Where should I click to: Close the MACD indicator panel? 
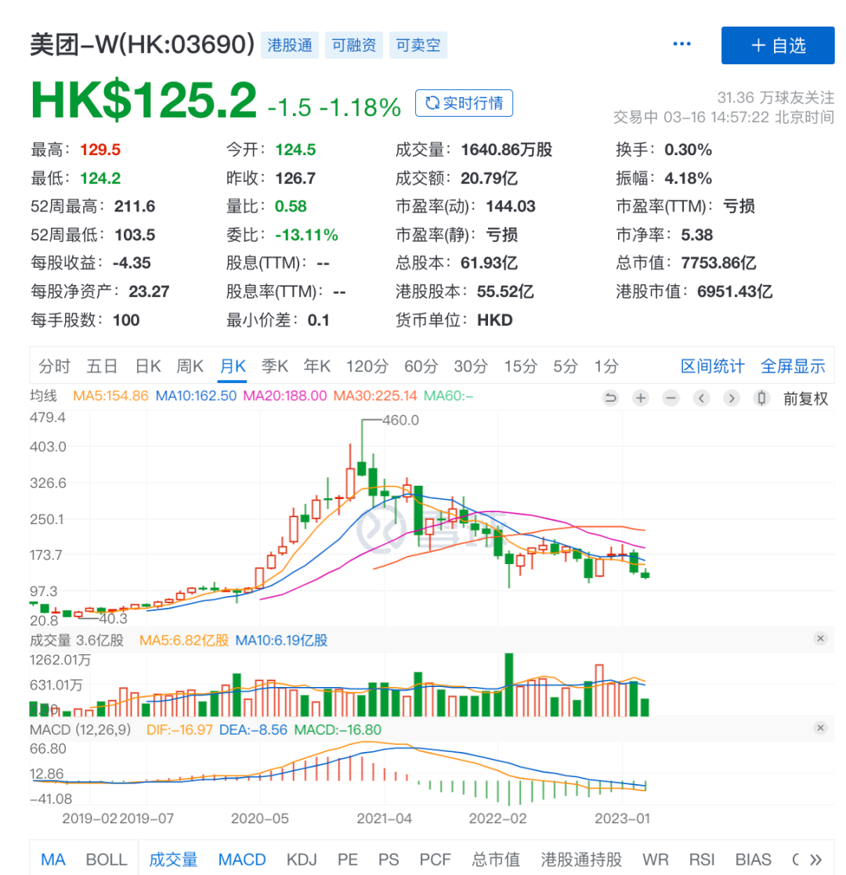(x=820, y=728)
